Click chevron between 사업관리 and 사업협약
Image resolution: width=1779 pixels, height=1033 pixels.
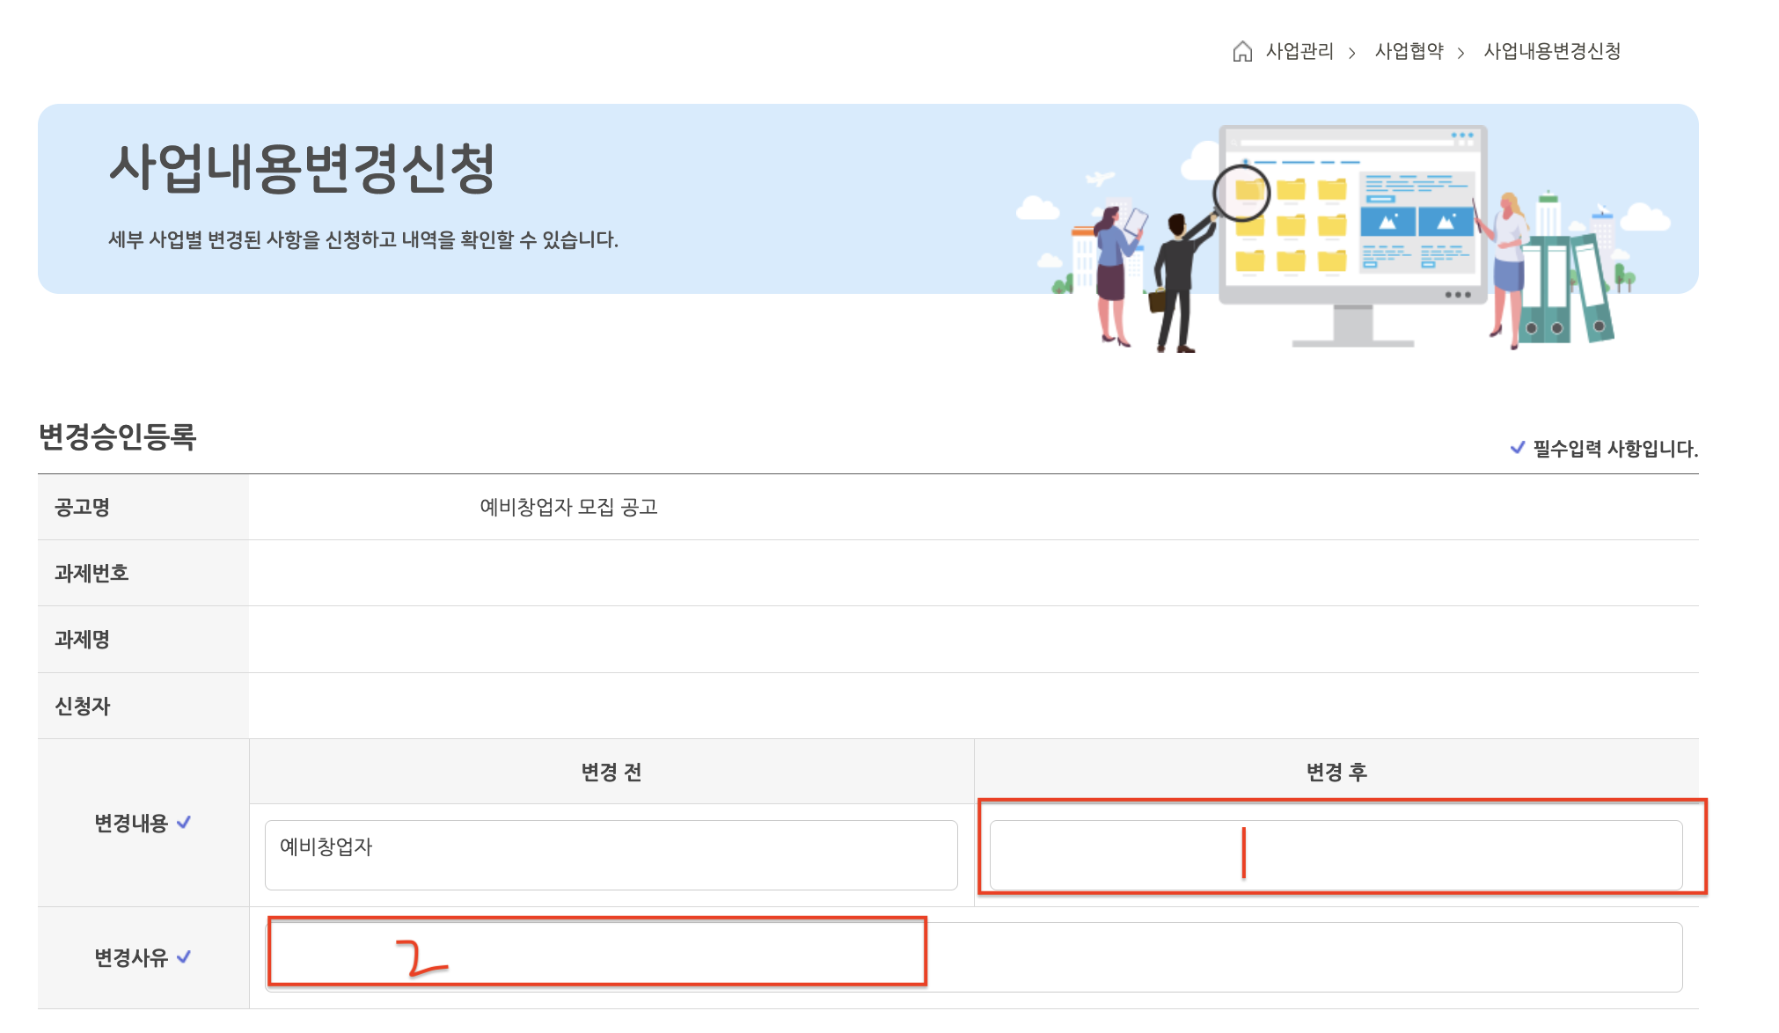(1352, 54)
